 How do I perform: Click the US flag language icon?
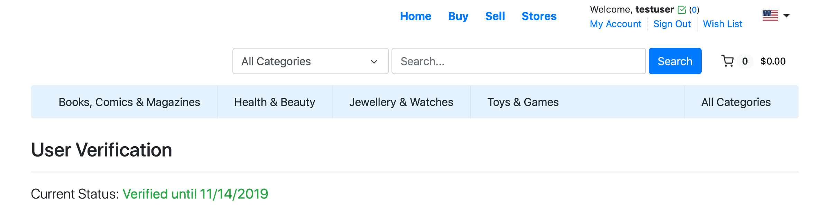[770, 16]
